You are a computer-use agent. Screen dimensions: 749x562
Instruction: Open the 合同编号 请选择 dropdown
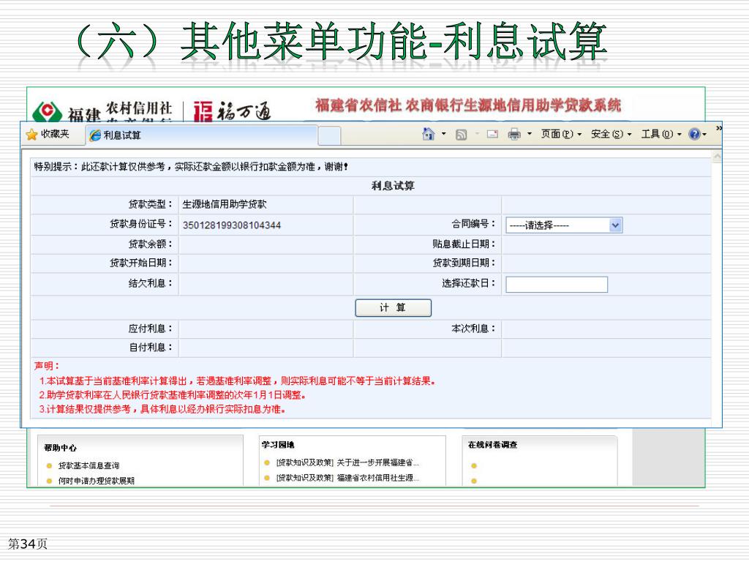pyautogui.click(x=564, y=225)
